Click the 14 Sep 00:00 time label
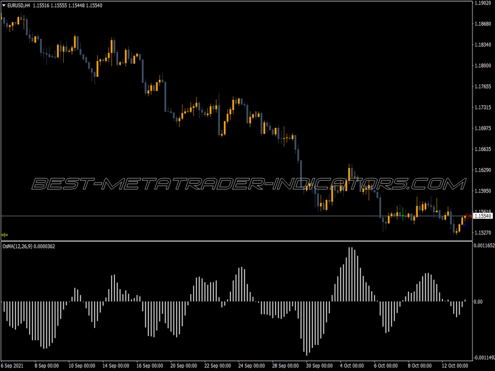The height and width of the screenshot is (371, 495). point(116,366)
